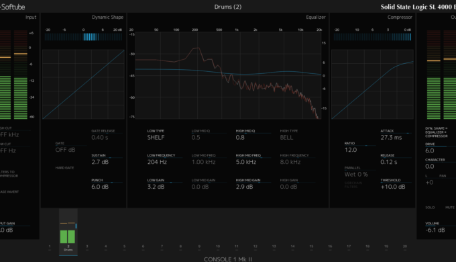Image resolution: width=456 pixels, height=262 pixels.
Task: Mute the Drums channel
Action: pos(450,208)
